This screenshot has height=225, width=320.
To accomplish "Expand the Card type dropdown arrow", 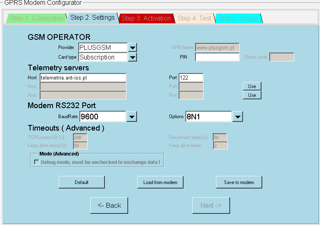I will 132,57.
